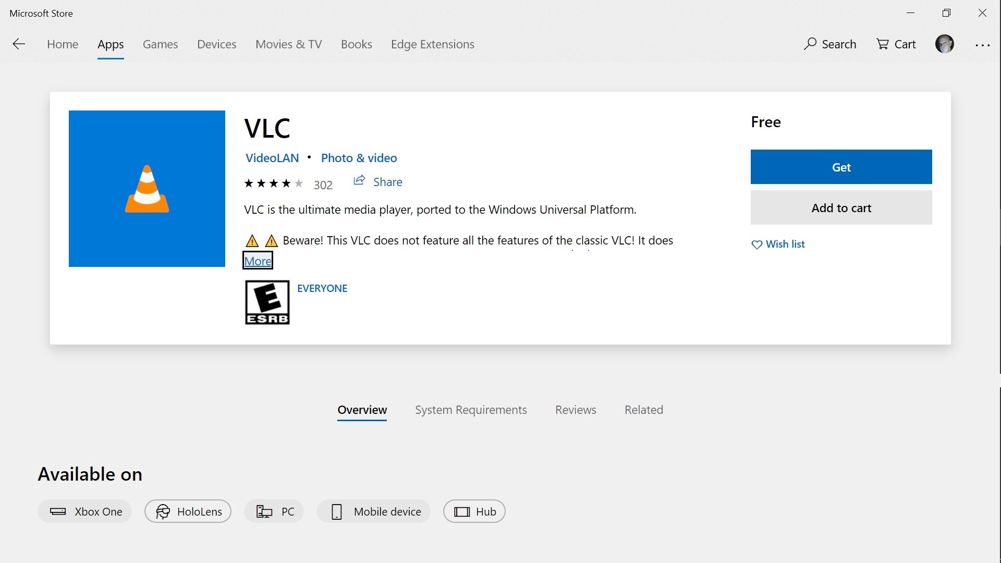Click the VLC app title
The image size is (1001, 563).
click(267, 128)
